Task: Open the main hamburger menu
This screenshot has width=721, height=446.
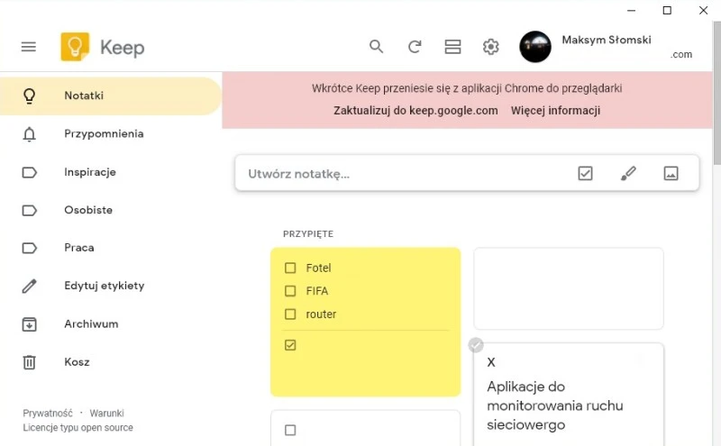Action: pos(29,47)
